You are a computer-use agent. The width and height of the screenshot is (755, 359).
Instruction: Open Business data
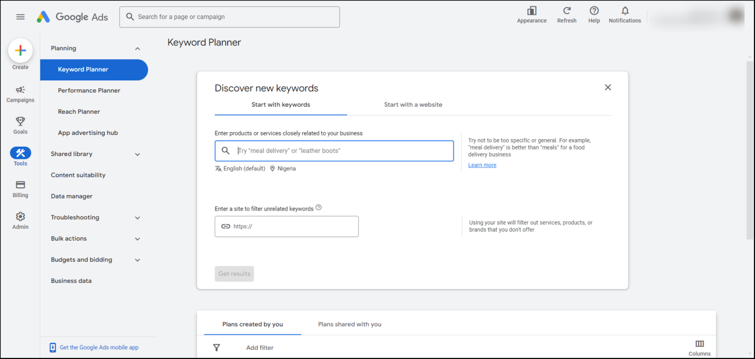(71, 281)
